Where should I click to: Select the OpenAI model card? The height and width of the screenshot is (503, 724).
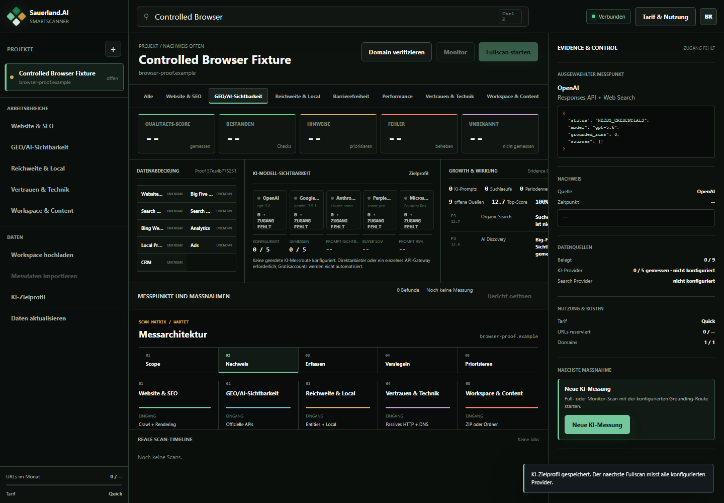click(270, 210)
